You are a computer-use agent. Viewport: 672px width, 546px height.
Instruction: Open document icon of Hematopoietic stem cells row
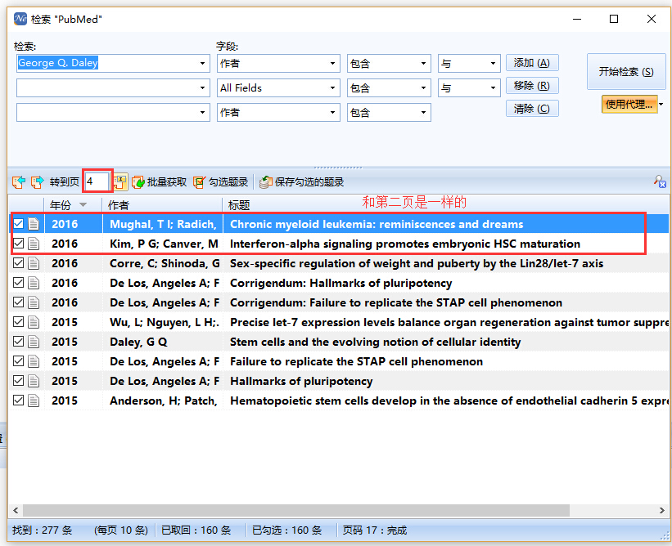tap(34, 401)
